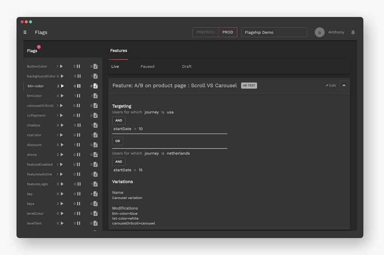Switch environment to PREPROD
Viewport: 384px width, 255px height.
(206, 32)
